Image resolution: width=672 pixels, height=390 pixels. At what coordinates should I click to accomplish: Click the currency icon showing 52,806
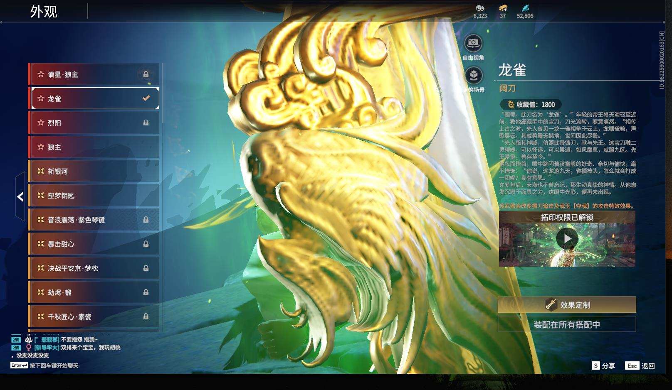pos(525,8)
